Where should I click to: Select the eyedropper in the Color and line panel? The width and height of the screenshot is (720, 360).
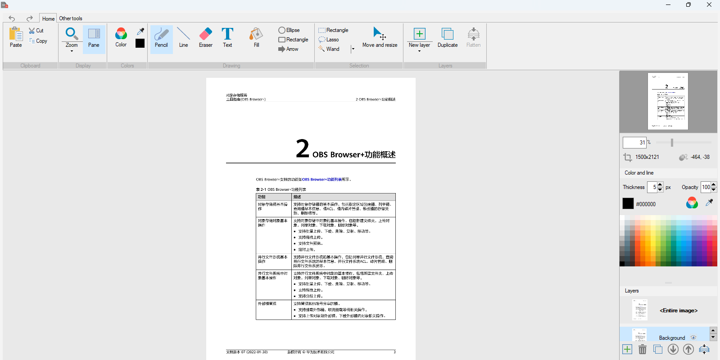[709, 202]
